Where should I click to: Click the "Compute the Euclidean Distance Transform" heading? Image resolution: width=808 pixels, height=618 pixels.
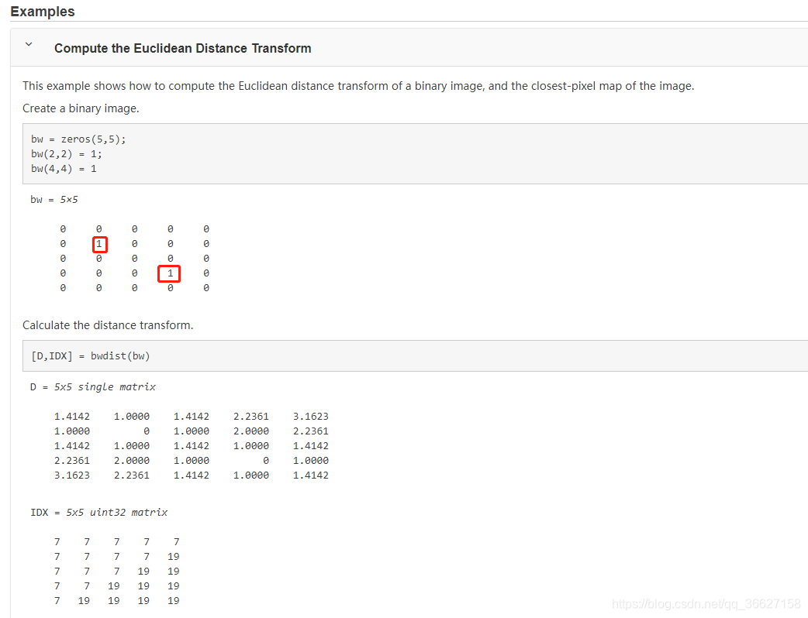click(x=182, y=48)
